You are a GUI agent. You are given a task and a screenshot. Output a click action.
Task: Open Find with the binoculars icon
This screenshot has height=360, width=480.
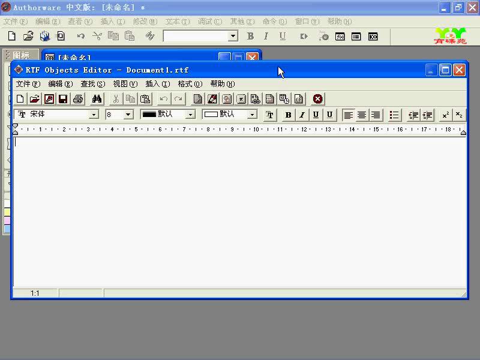click(x=97, y=99)
